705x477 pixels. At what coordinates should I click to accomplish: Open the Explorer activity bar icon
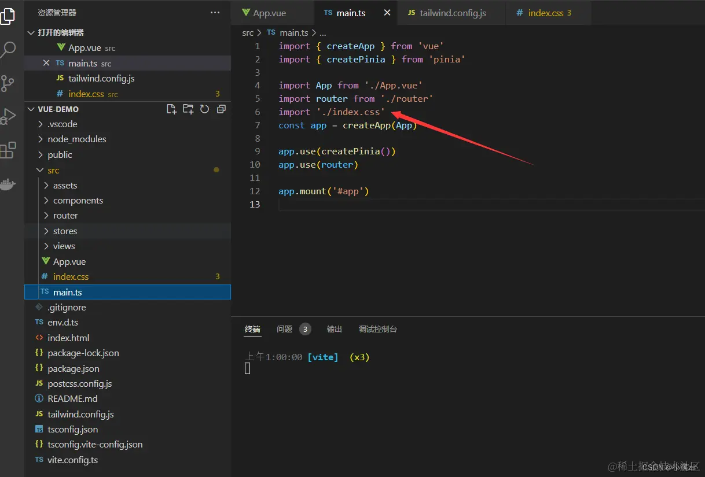(x=7, y=16)
